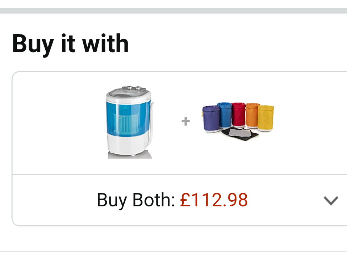Tap the red filter bag
The height and width of the screenshot is (253, 347).
(x=238, y=114)
